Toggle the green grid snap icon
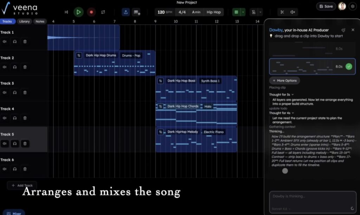This screenshot has width=360, height=215. [x=236, y=12]
